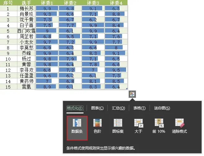Select 白子画's 评委2 score 7.7
204x156 pixels.
coord(70,25)
